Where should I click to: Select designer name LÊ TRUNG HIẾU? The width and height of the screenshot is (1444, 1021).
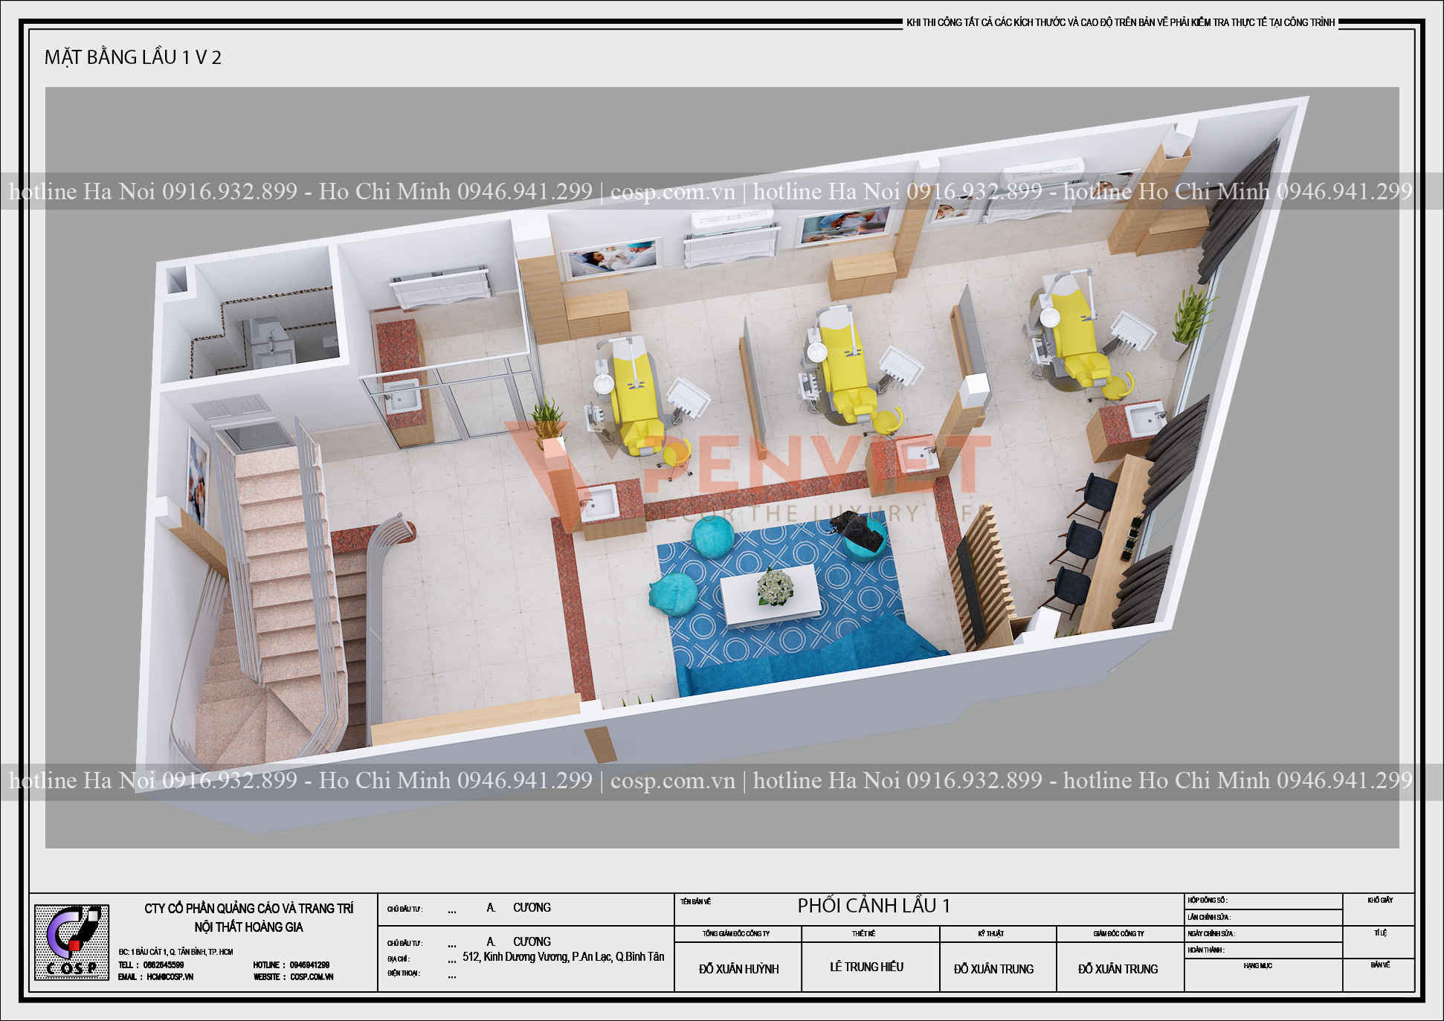point(866,967)
